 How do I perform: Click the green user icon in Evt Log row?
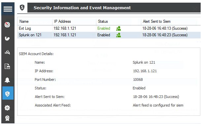point(118,28)
